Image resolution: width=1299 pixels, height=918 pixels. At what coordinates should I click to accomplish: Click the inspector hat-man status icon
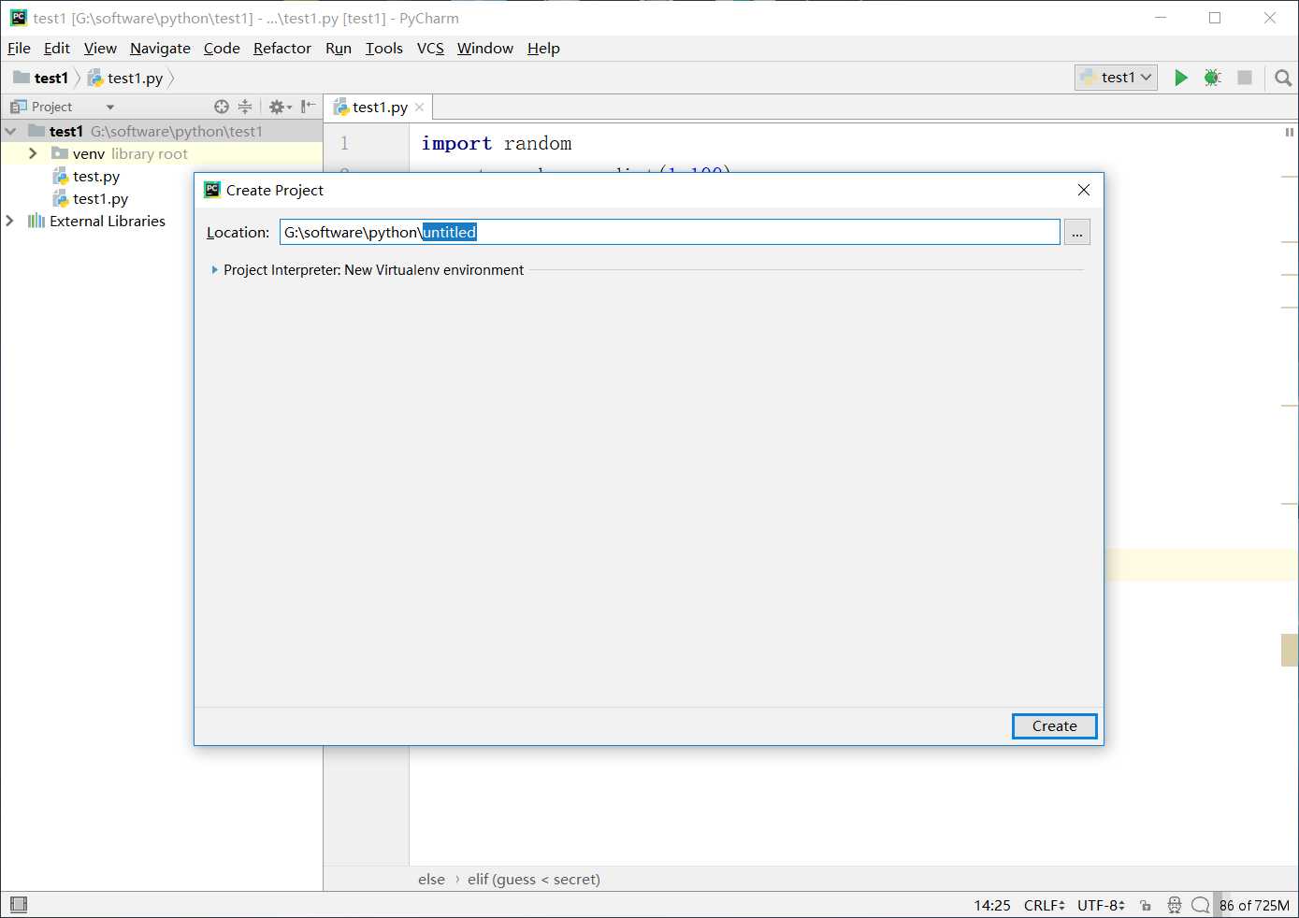(1175, 905)
